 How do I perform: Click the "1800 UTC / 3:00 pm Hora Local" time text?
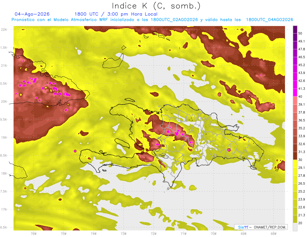pos(116,14)
